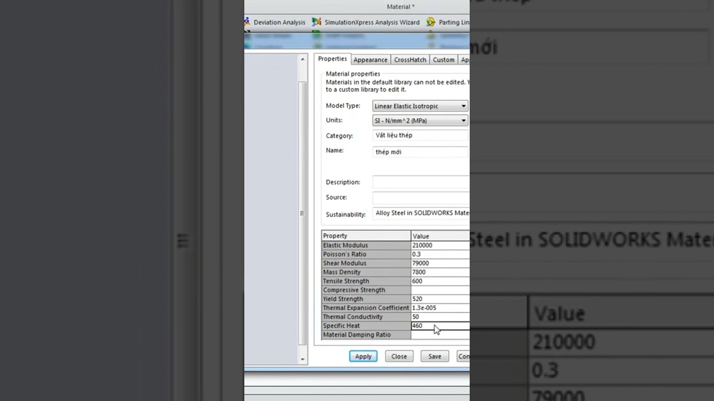
Task: Switch to the Properties tab
Action: pos(332,59)
